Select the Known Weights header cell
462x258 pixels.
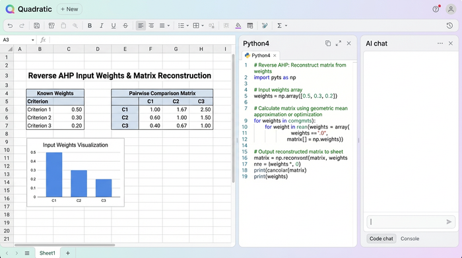pyautogui.click(x=55, y=93)
